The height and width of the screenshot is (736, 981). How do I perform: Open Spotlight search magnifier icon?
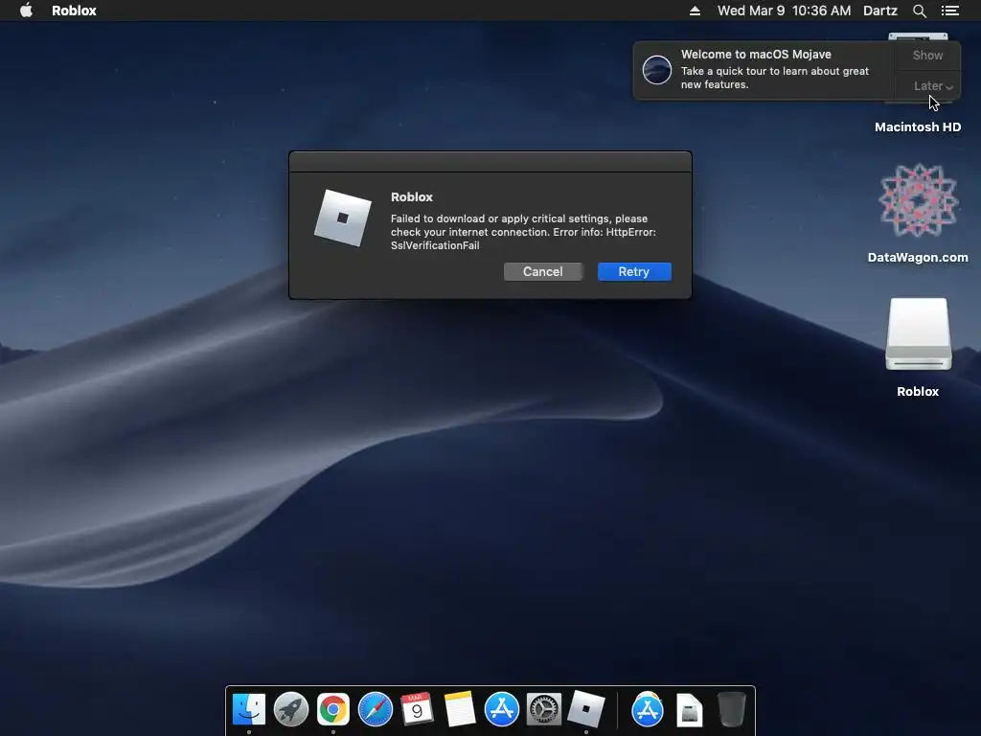click(x=919, y=11)
